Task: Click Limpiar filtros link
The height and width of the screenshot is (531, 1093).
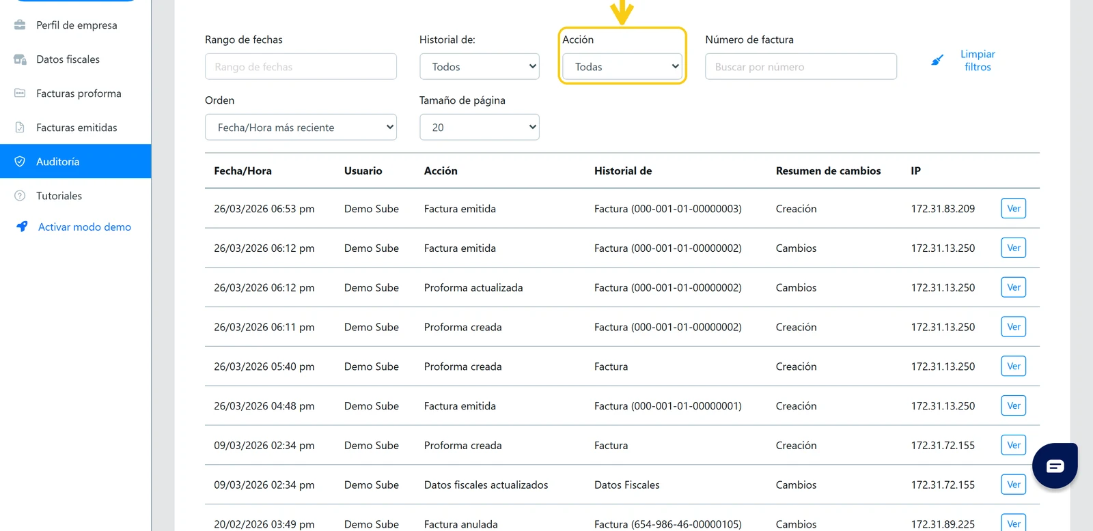Action: 978,60
